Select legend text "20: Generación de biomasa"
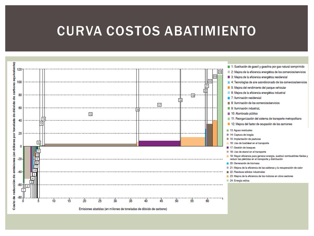 245,163
